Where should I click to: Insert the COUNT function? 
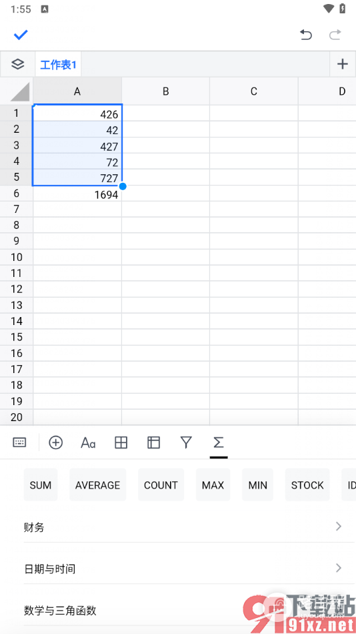tap(161, 485)
